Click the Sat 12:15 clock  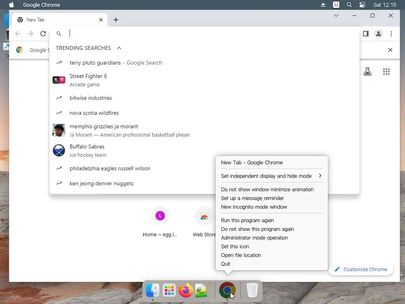(384, 5)
